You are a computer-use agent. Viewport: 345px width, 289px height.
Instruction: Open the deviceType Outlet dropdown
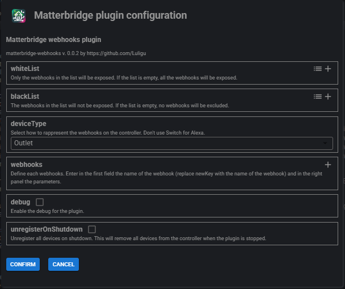pos(171,143)
